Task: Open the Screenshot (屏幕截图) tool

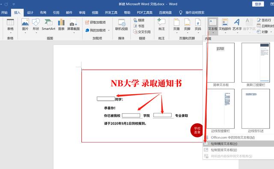Action: tap(73, 26)
